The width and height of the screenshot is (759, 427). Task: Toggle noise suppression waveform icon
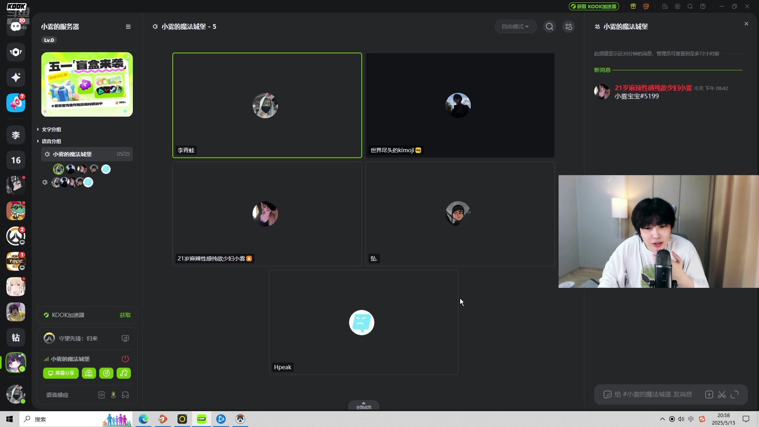click(x=102, y=395)
